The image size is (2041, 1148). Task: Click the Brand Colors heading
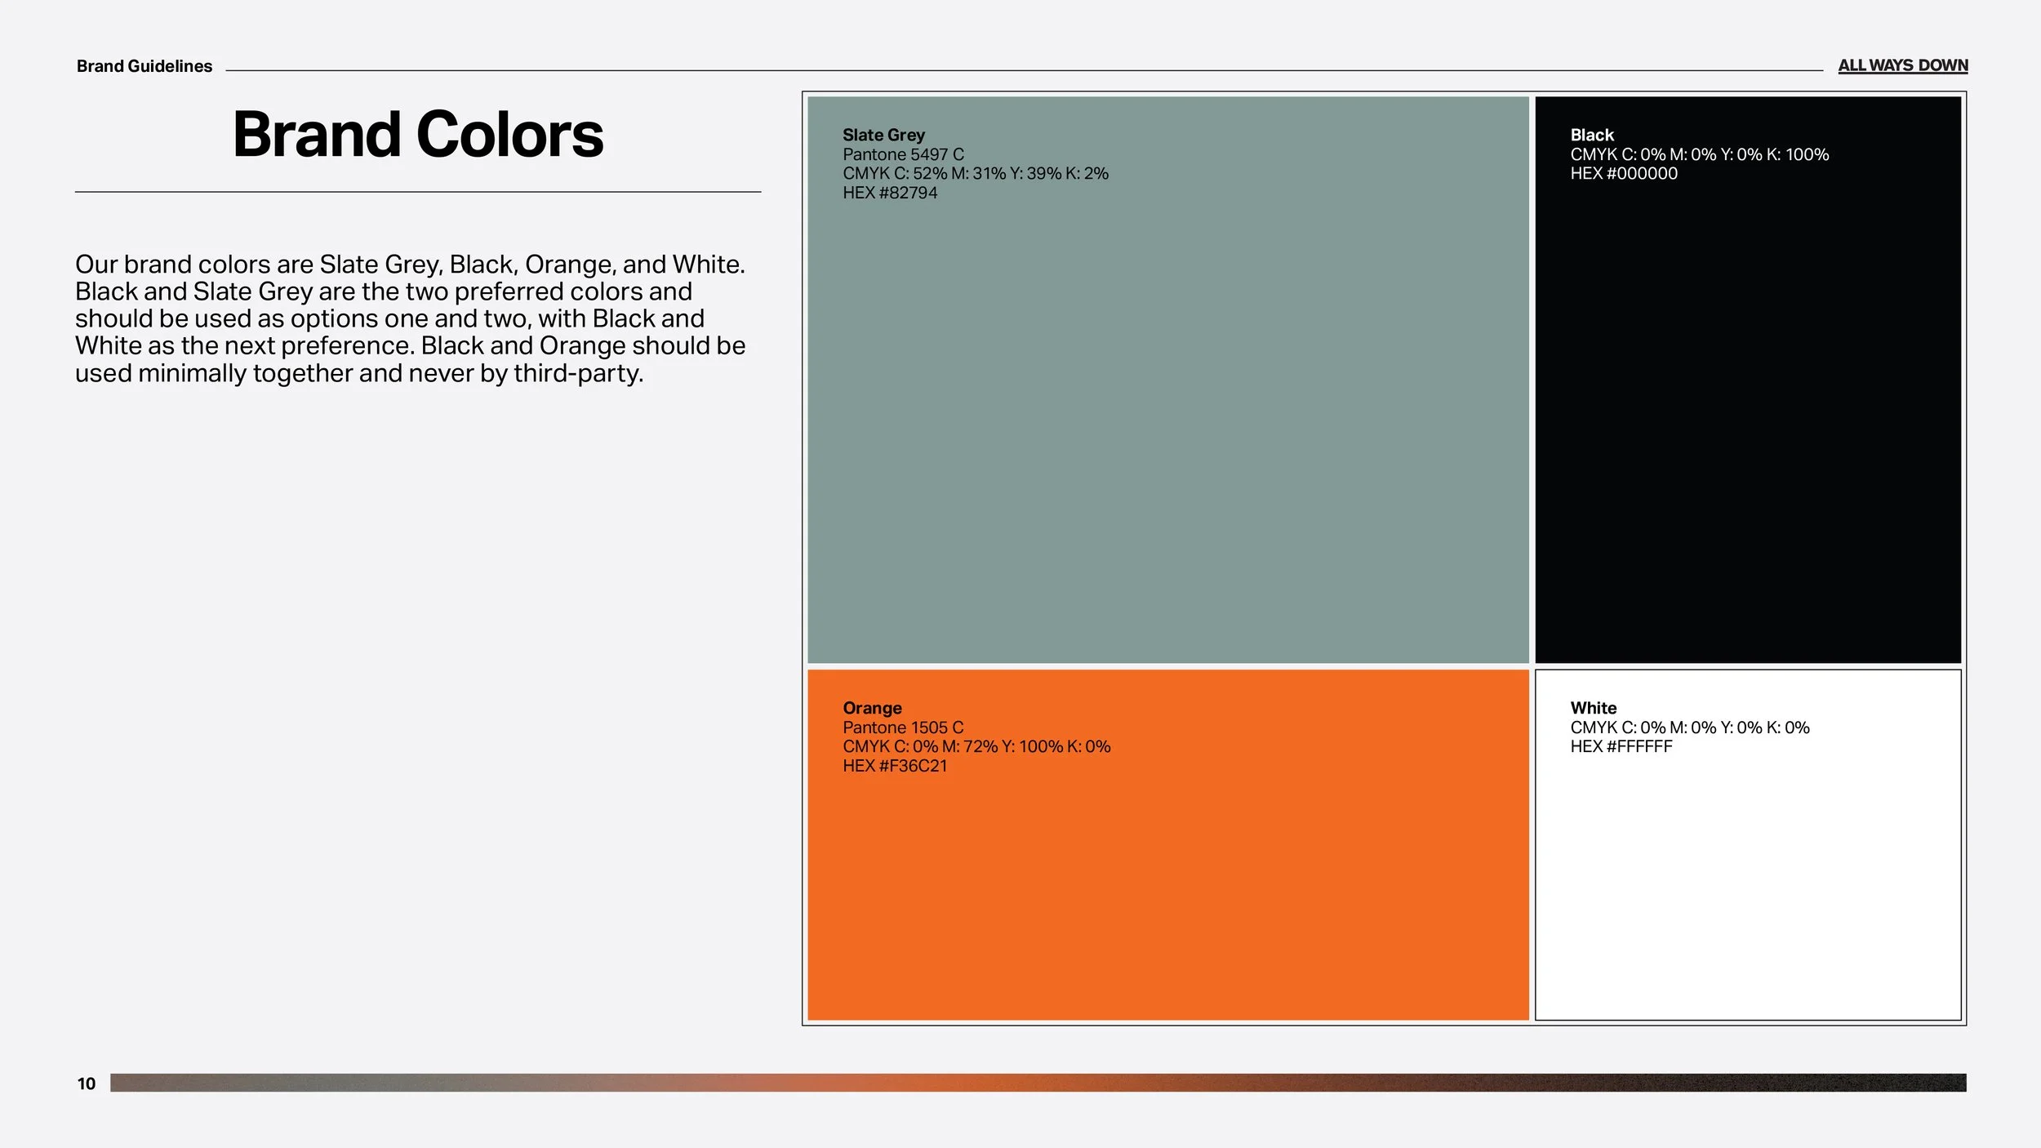pos(417,135)
